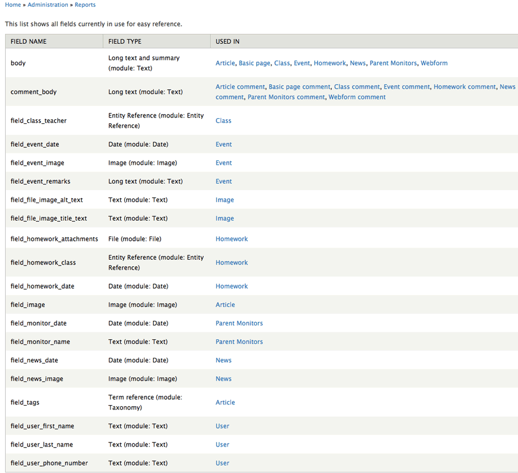
Task: Select the field_user_first_name name cell
Action: [54, 426]
